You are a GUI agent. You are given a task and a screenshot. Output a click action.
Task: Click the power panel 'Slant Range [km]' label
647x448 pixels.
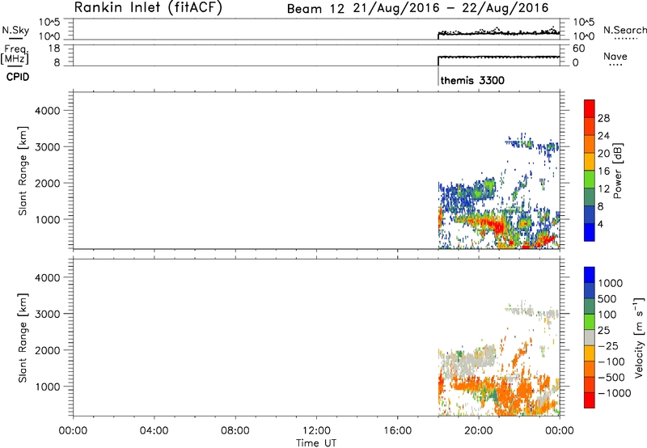(23, 171)
